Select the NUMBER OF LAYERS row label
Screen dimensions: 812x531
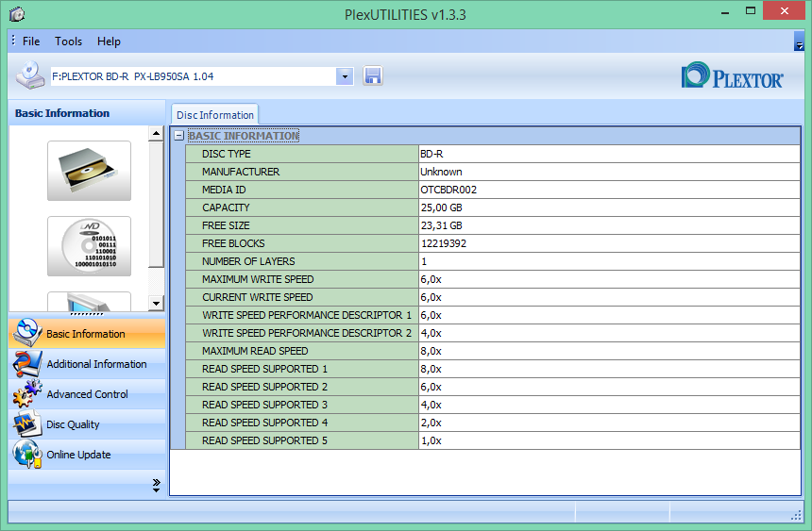point(248,261)
